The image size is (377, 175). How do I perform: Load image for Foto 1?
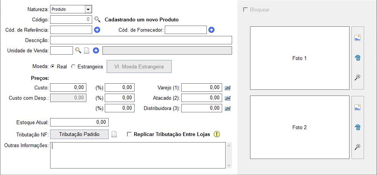357,38
